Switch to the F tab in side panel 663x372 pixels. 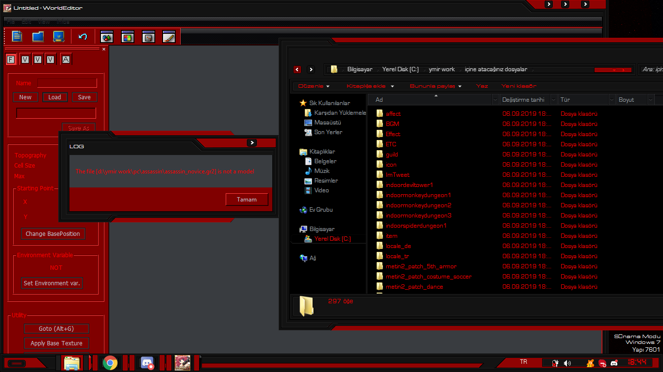coord(11,60)
